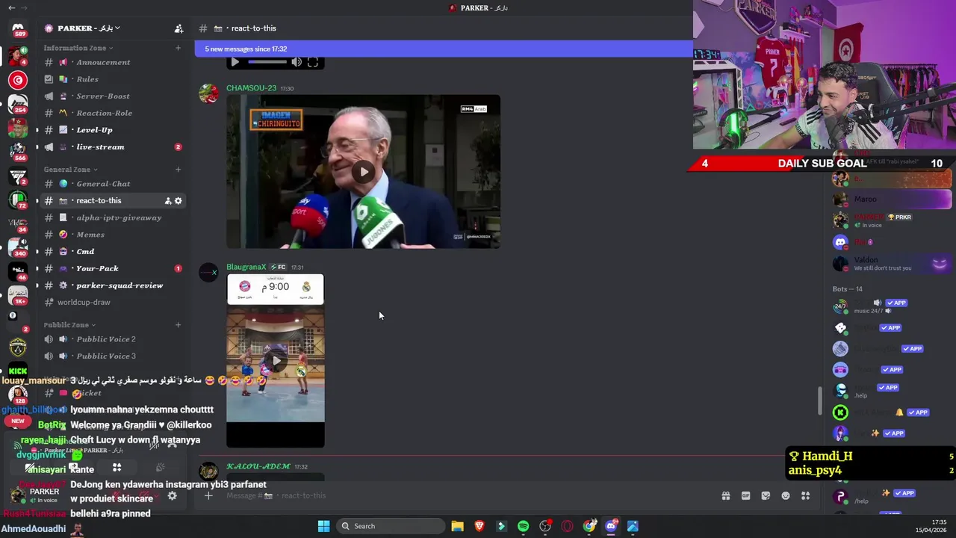The width and height of the screenshot is (956, 538).
Task: Open File Explorer from the taskbar
Action: coord(457,526)
